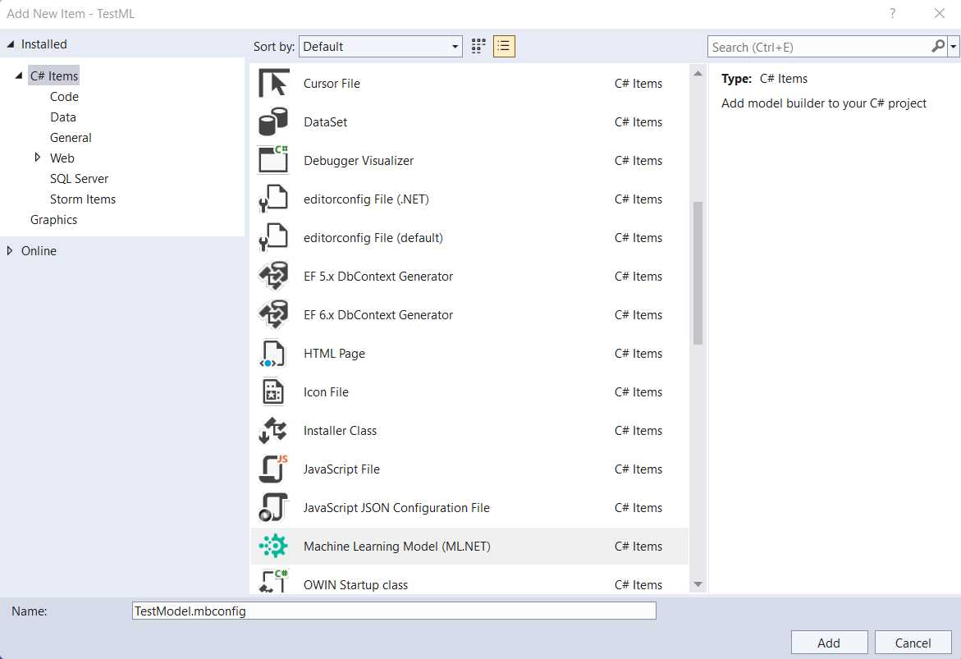
Task: Select EF 5.x DbContext Generator text
Action: [x=378, y=277]
